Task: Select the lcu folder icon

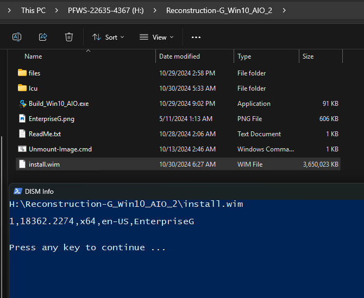Action: (22, 88)
